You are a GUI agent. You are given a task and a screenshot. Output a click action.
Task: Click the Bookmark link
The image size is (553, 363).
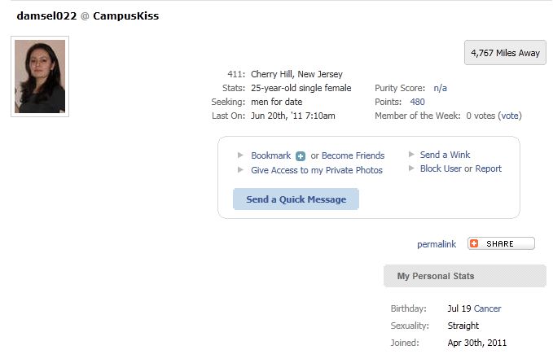click(271, 155)
